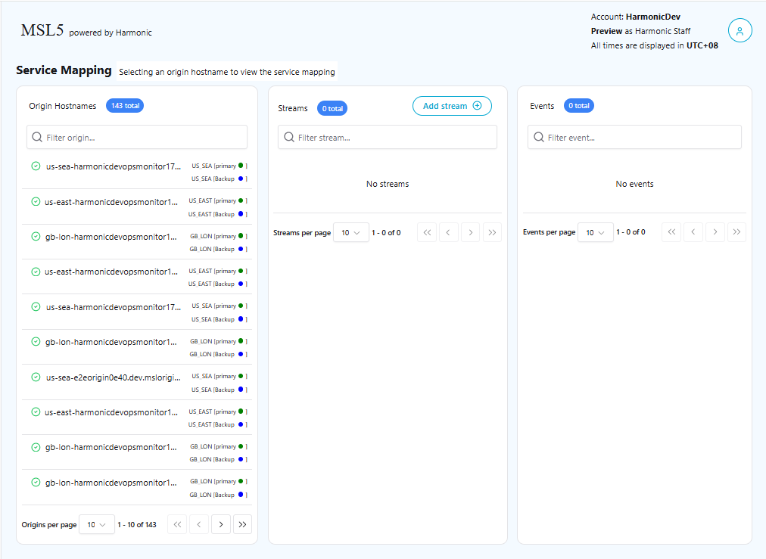Click the 0 total events badge

pos(578,106)
